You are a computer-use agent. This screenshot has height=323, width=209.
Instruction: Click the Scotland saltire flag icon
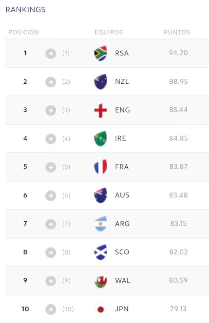pyautogui.click(x=101, y=252)
